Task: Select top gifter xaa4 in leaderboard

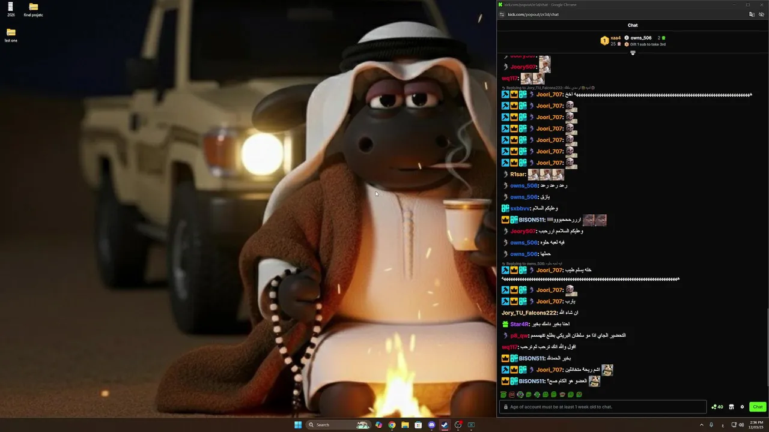Action: 615,38
